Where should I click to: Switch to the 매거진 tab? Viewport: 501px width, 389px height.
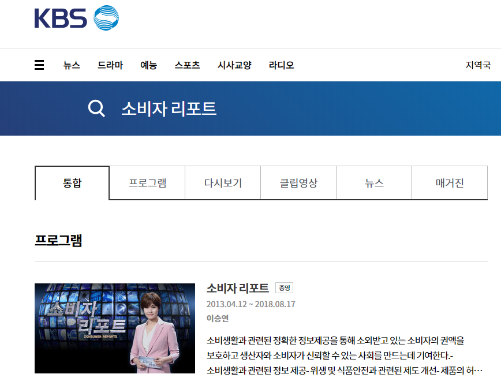pyautogui.click(x=450, y=183)
